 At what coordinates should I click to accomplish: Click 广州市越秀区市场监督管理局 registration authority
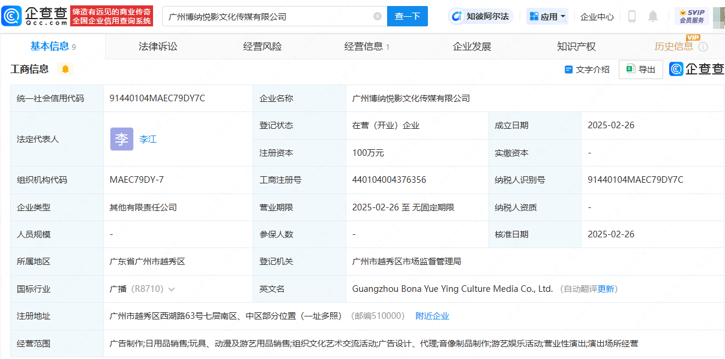[406, 261]
